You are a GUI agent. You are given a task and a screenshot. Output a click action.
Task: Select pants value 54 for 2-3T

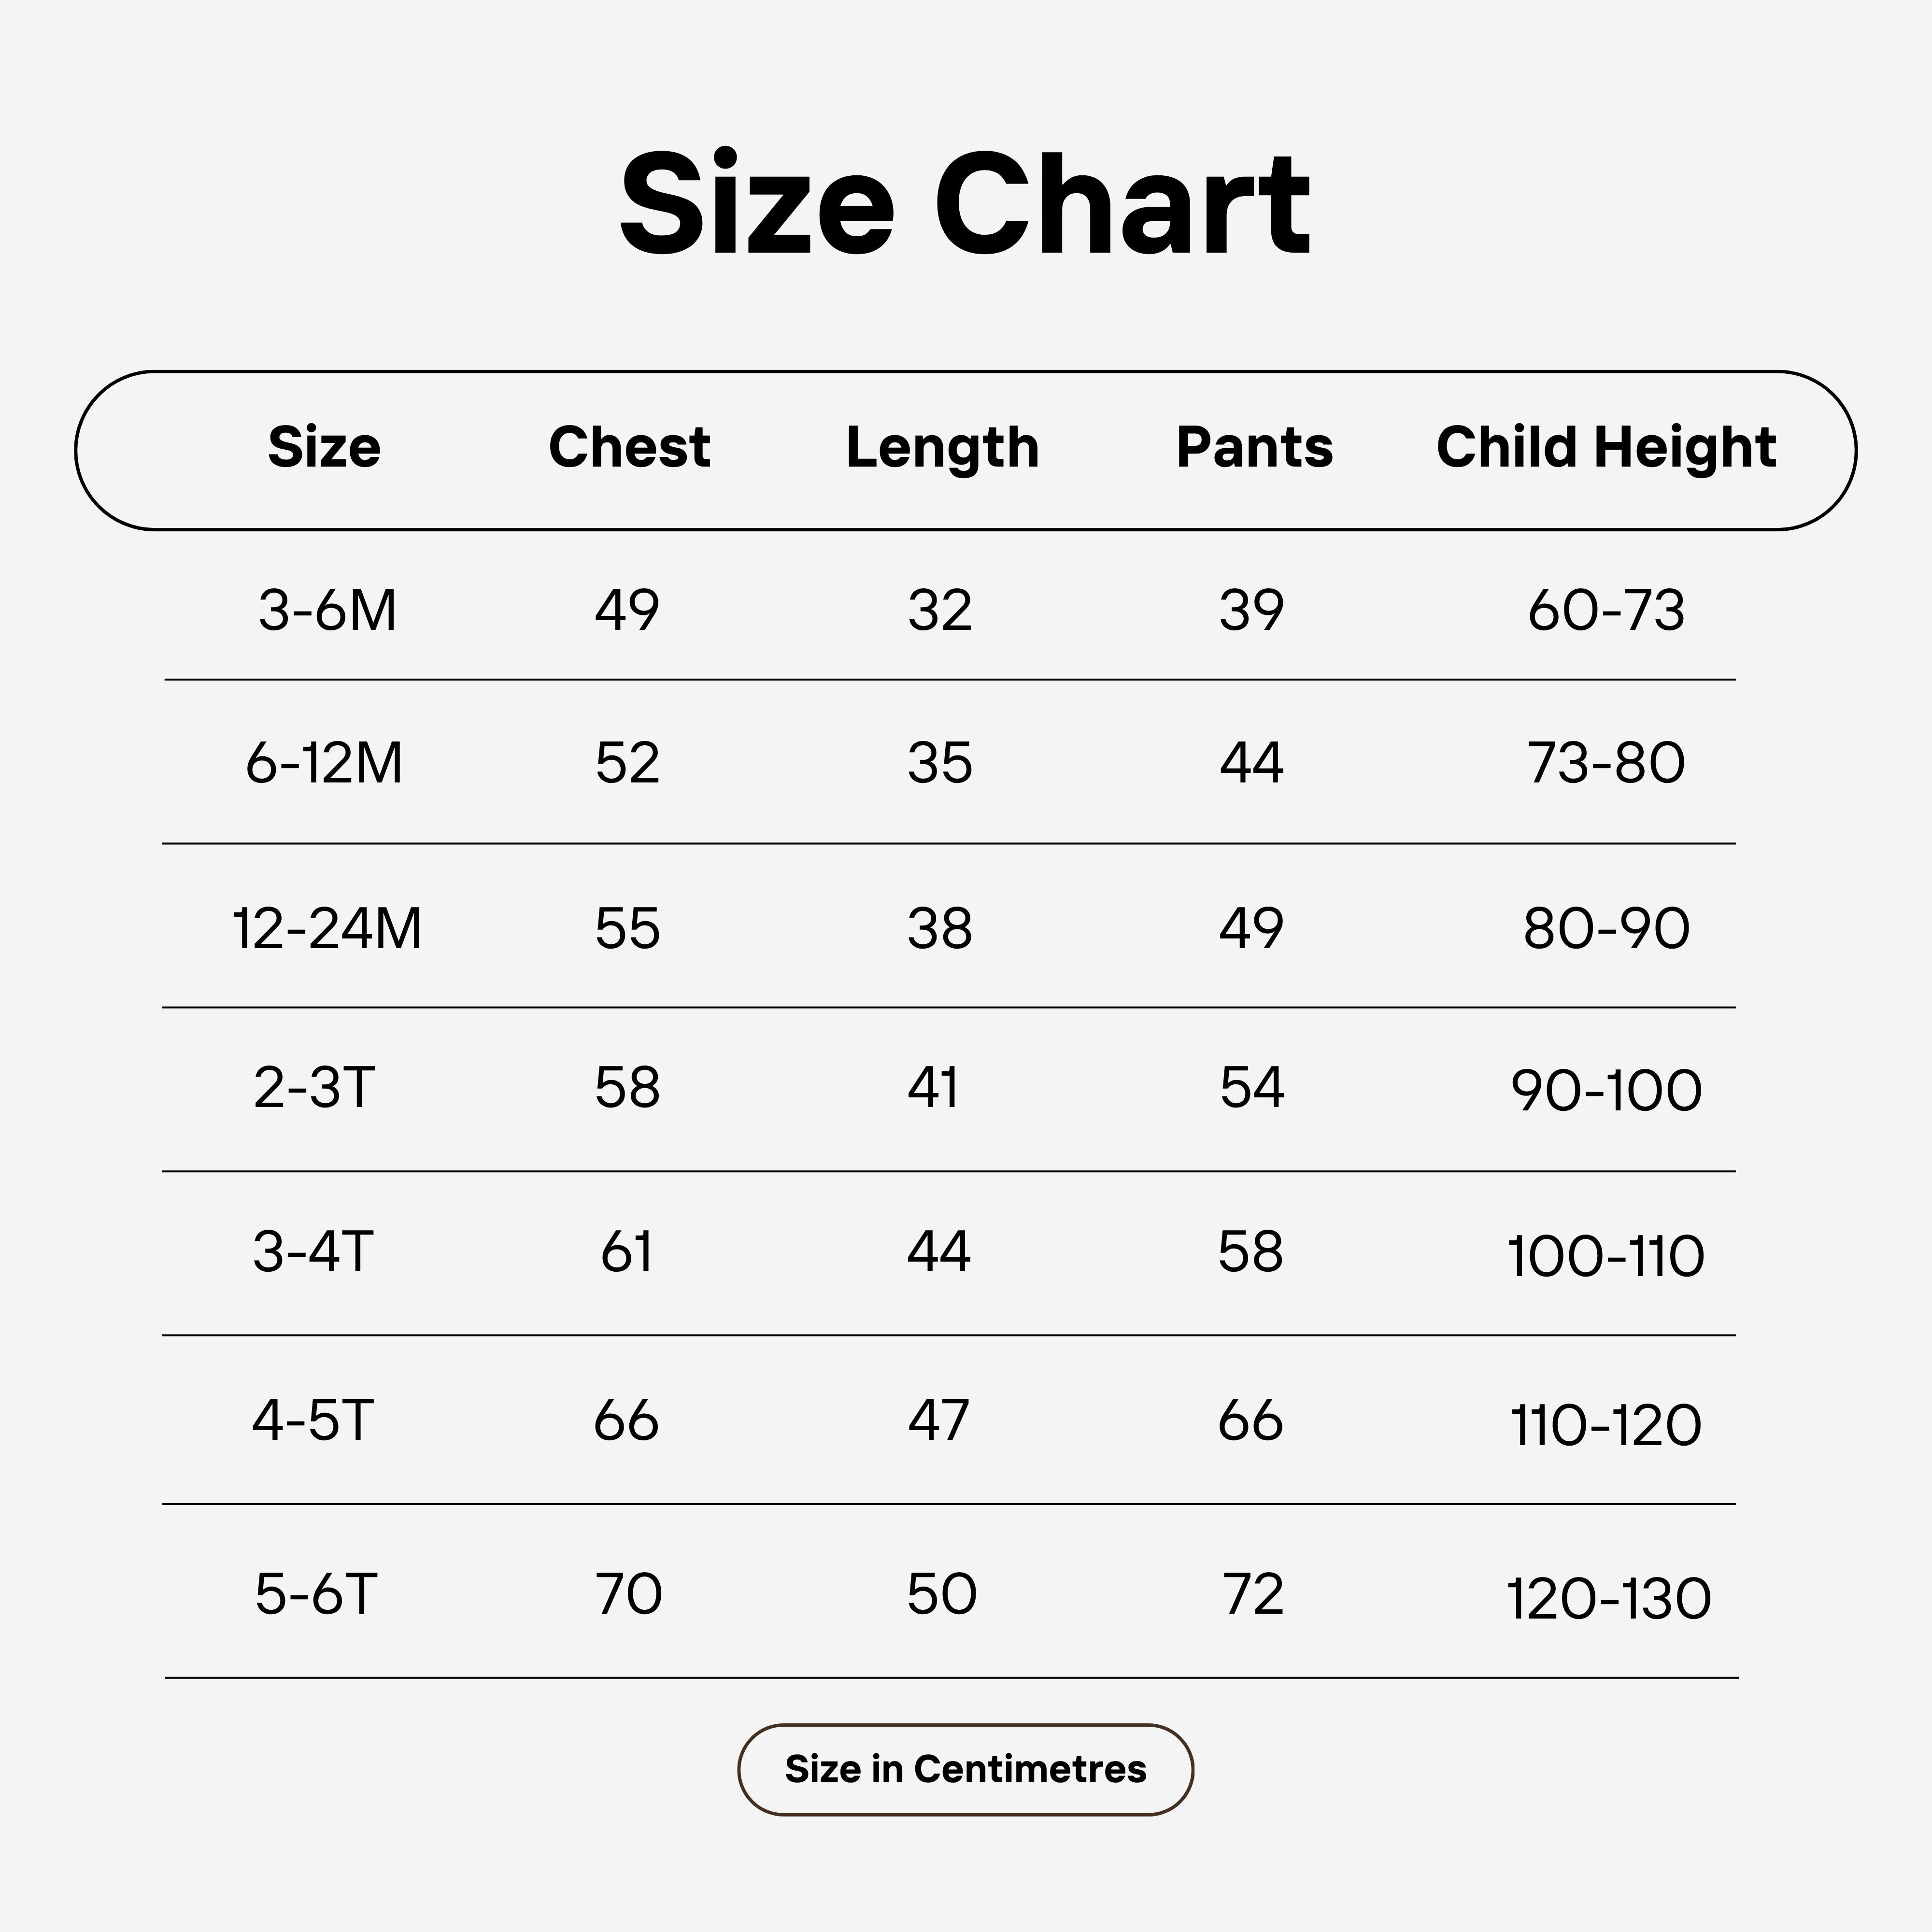pyautogui.click(x=1252, y=1087)
